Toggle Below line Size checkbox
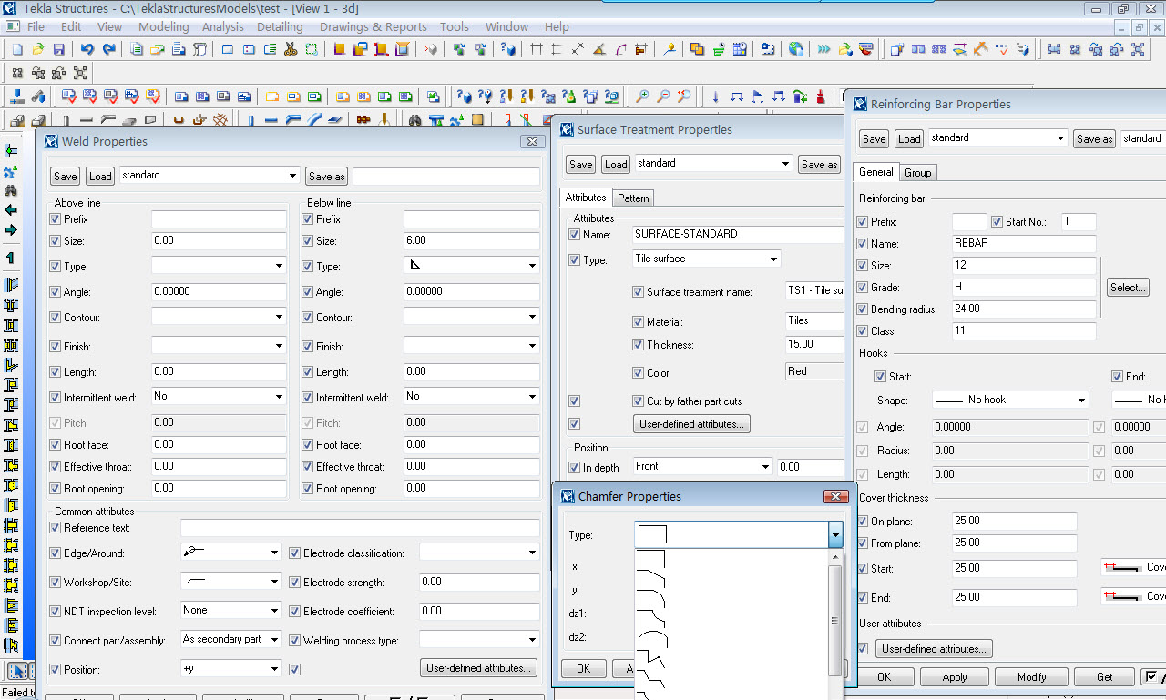The height and width of the screenshot is (700, 1166). pyautogui.click(x=308, y=241)
